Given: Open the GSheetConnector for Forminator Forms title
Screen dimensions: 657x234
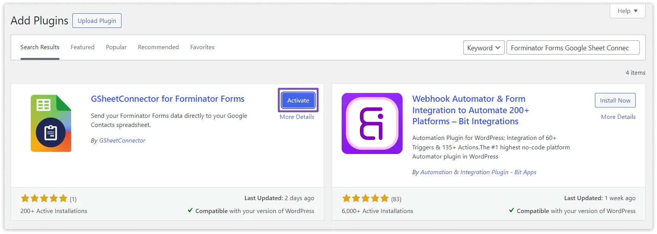Looking at the screenshot, I should coord(168,99).
